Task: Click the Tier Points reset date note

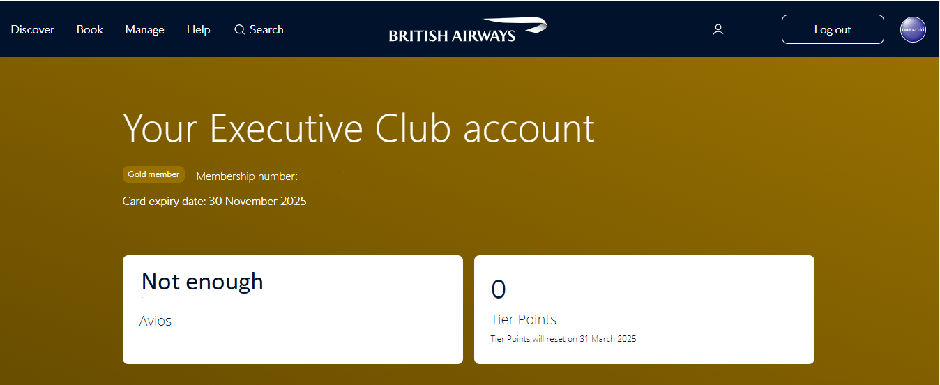Action: [x=563, y=339]
